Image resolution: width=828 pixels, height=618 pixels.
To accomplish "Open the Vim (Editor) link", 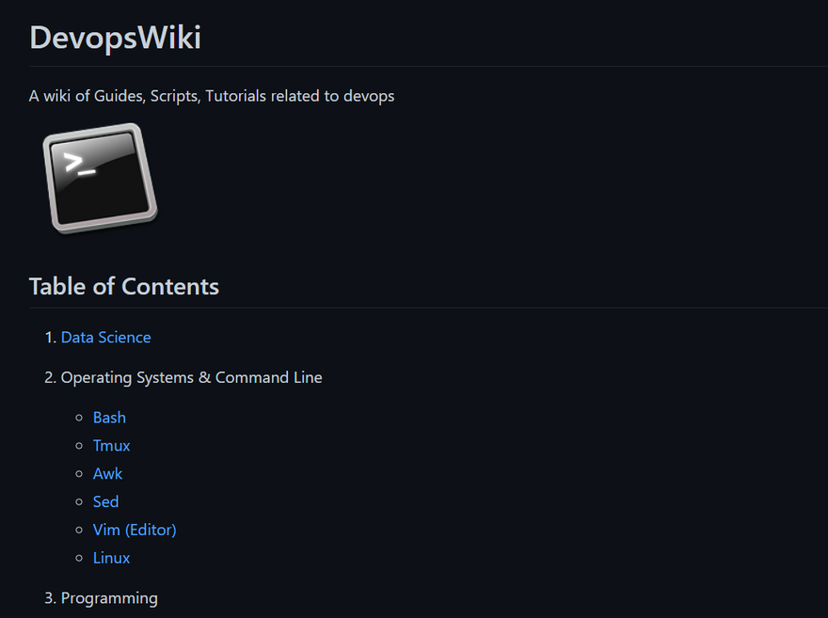I will coord(135,530).
